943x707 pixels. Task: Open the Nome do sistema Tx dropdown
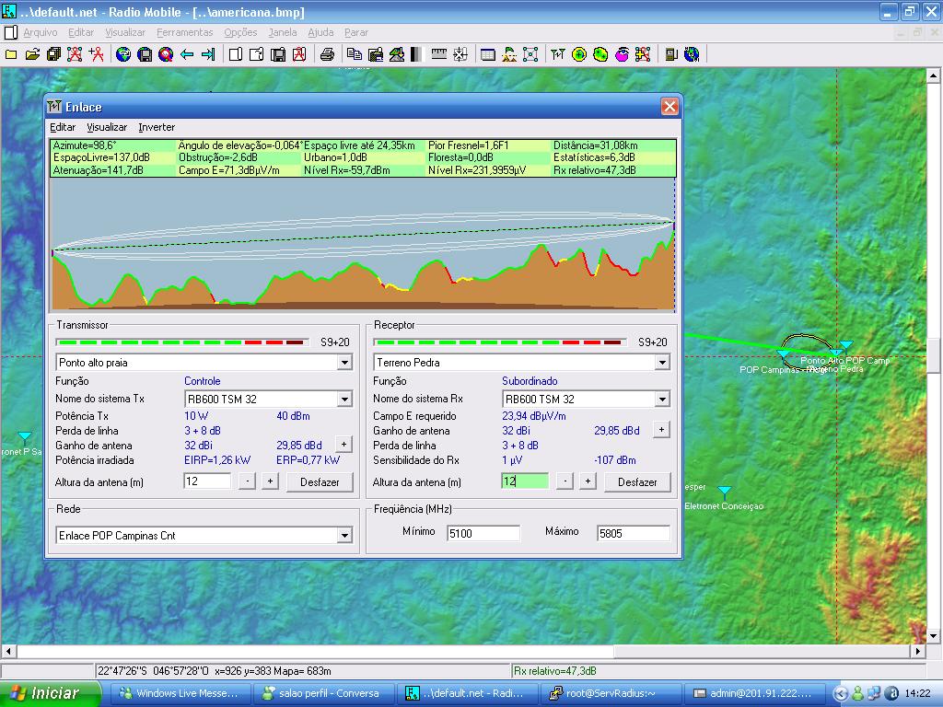coord(344,400)
